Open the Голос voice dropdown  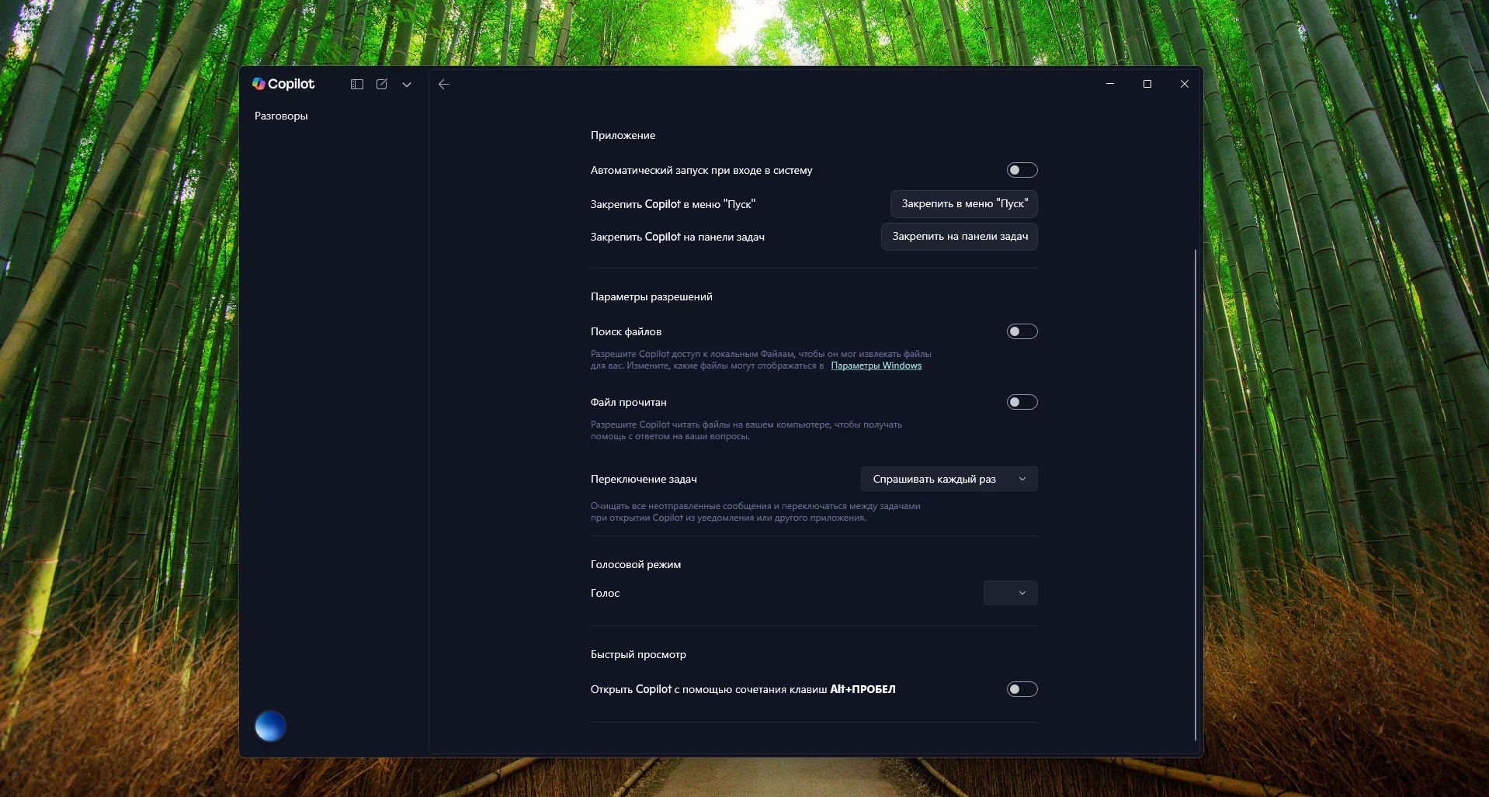[x=1010, y=593]
